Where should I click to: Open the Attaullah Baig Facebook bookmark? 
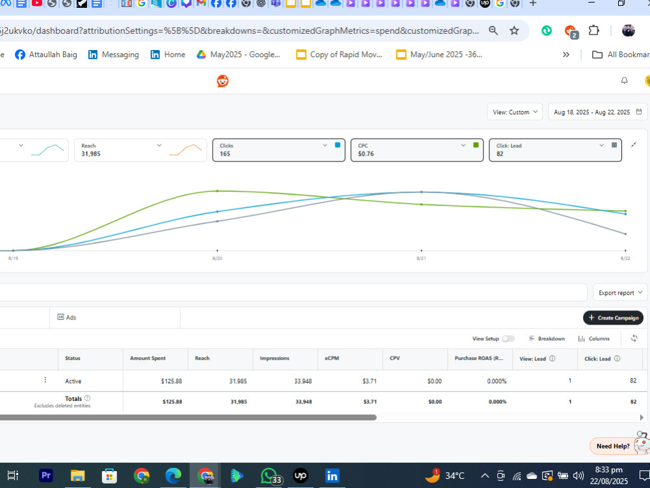point(46,55)
